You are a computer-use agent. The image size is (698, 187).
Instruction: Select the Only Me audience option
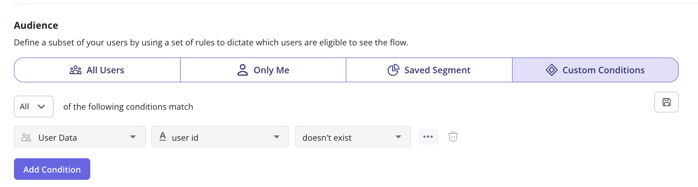coord(263,70)
